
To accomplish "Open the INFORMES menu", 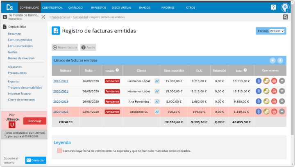I will pos(168,7).
